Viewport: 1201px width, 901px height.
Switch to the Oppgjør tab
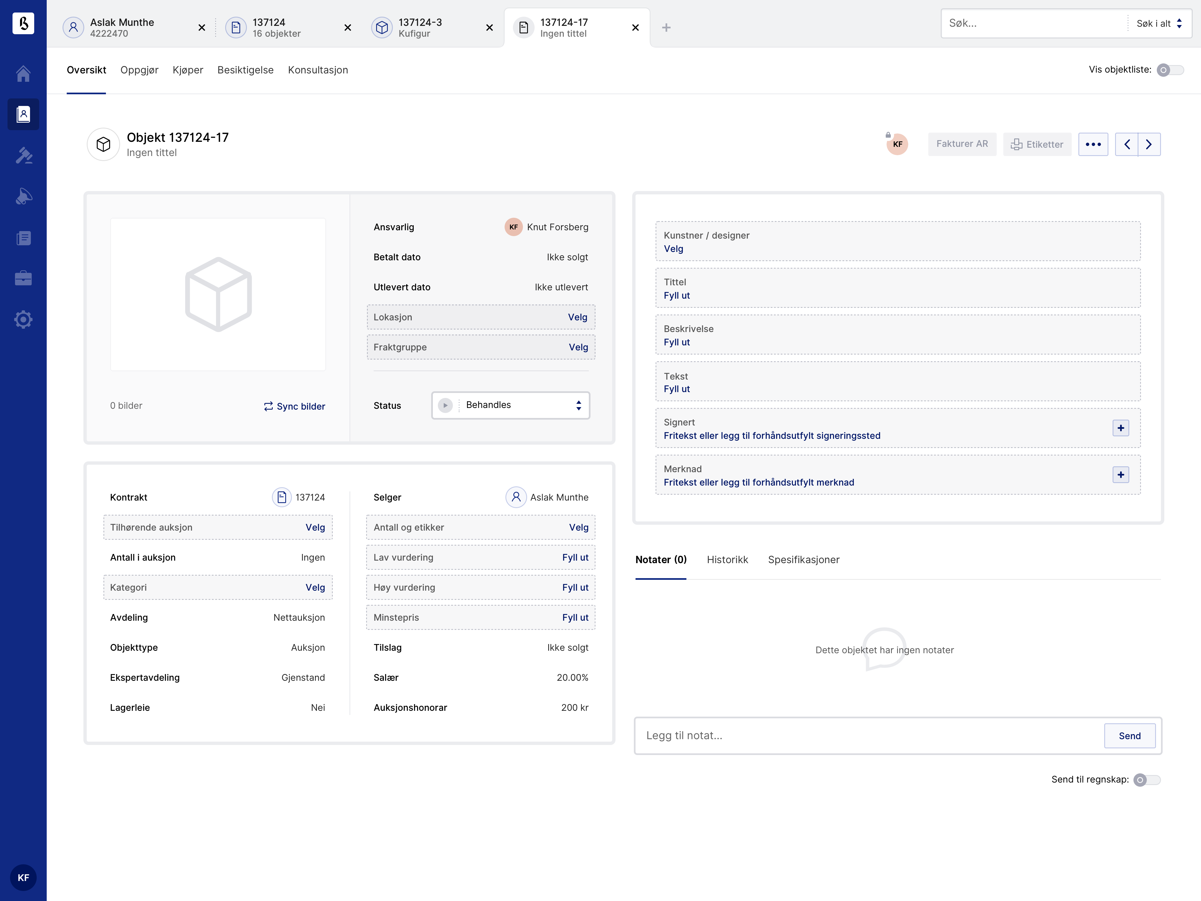click(x=140, y=70)
